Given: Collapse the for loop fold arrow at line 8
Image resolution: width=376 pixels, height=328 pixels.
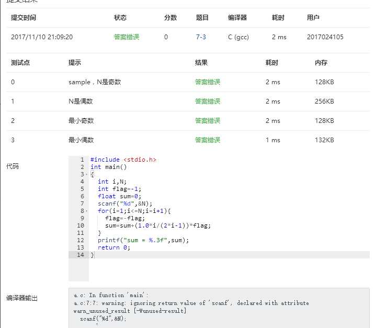Looking at the screenshot, I should tap(86, 211).
